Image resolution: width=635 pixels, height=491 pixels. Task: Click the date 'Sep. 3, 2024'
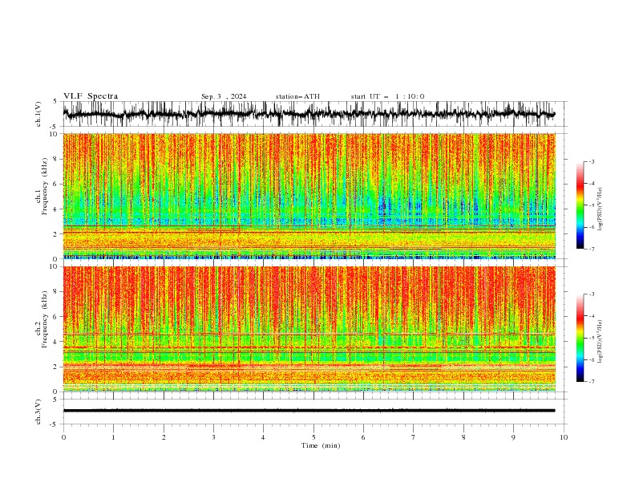pos(224,96)
